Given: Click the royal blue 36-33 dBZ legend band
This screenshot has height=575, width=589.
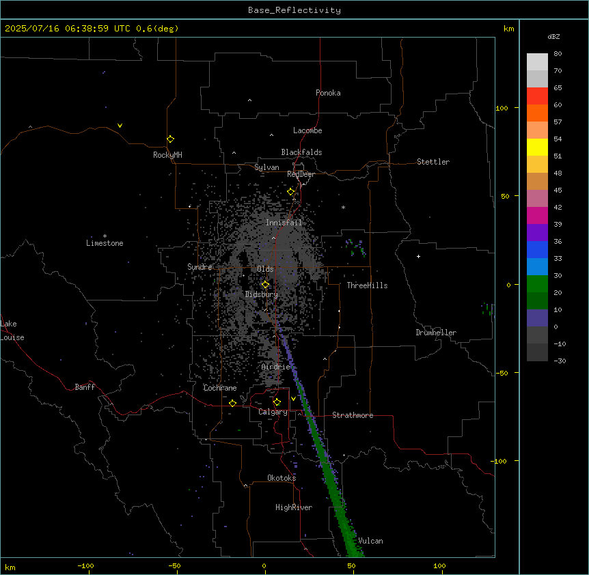Looking at the screenshot, I should click(x=537, y=249).
